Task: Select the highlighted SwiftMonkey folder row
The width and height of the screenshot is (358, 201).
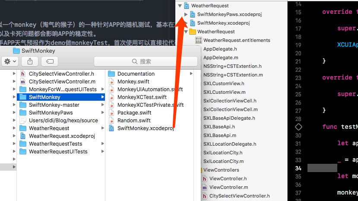Action: pos(61,97)
